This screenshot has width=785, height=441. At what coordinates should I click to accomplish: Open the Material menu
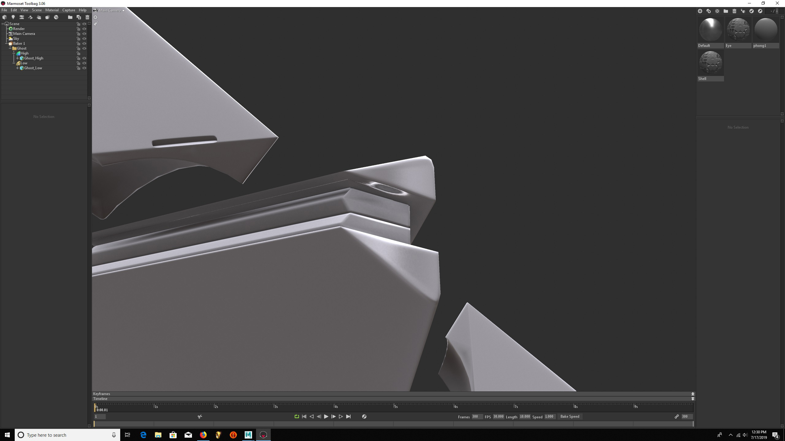[52, 10]
